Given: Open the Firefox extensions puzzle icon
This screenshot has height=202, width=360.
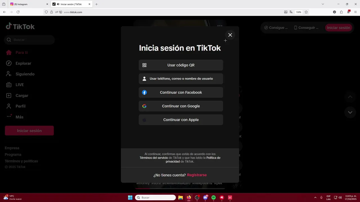Looking at the screenshot, I should pos(341,12).
